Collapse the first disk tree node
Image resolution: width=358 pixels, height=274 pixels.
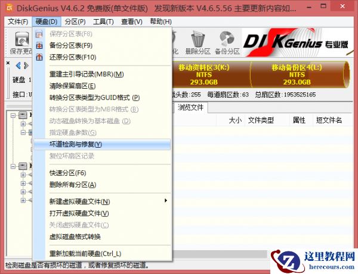tap(13, 116)
